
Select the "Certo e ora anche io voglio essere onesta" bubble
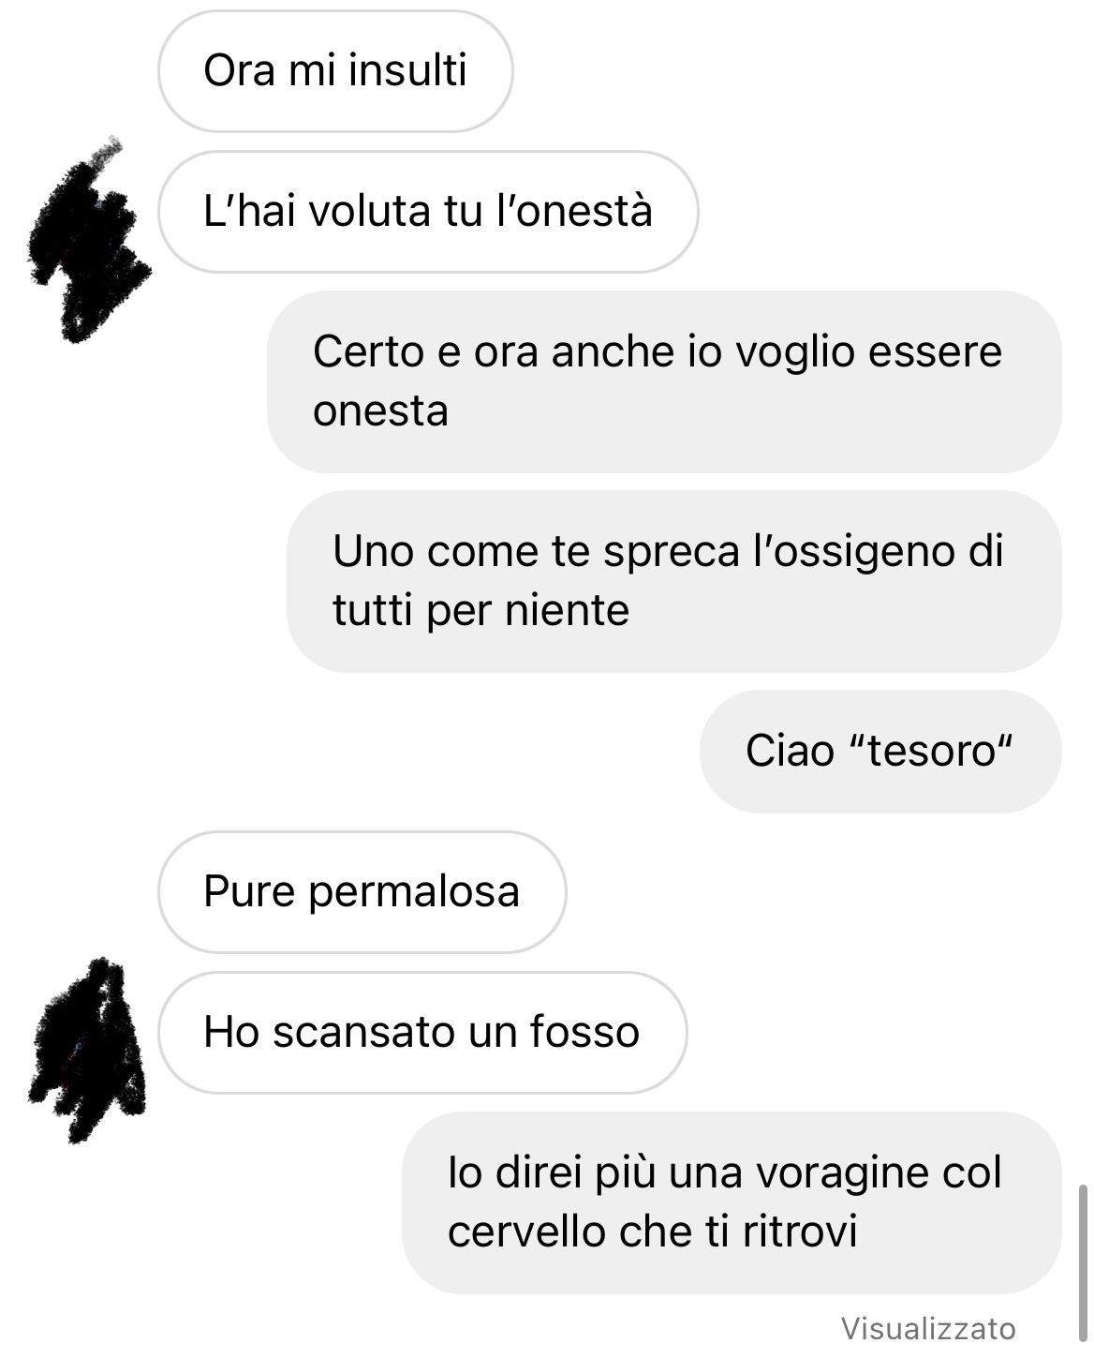(664, 381)
